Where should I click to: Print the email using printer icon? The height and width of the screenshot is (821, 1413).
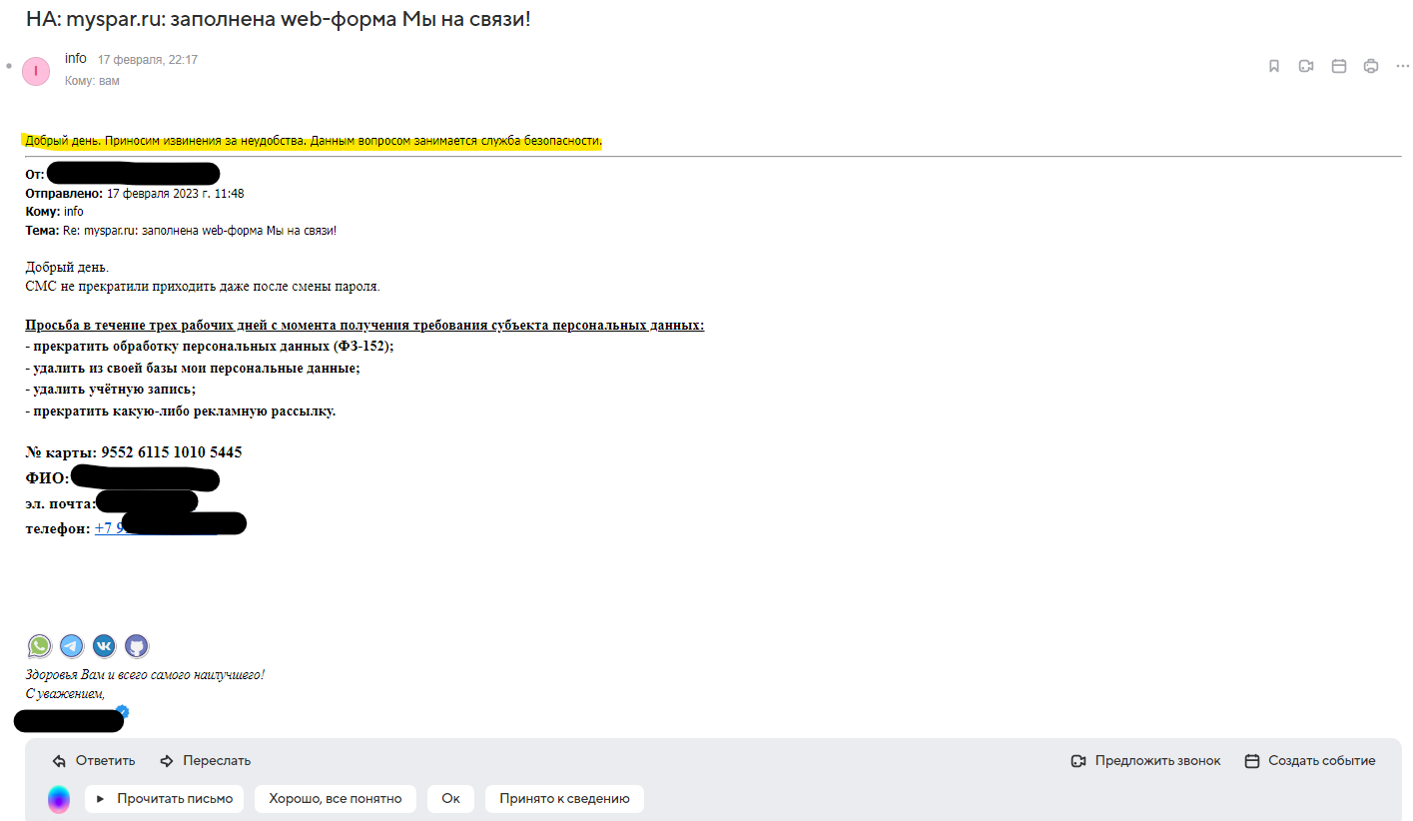point(1371,66)
